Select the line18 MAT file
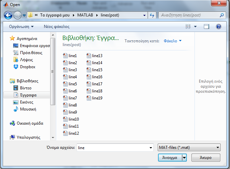Viewport: 230px width, 169px height. 94,91
